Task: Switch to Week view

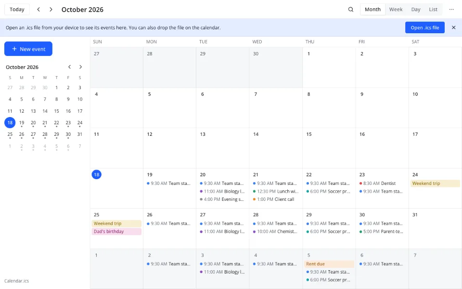Action: 396,10
